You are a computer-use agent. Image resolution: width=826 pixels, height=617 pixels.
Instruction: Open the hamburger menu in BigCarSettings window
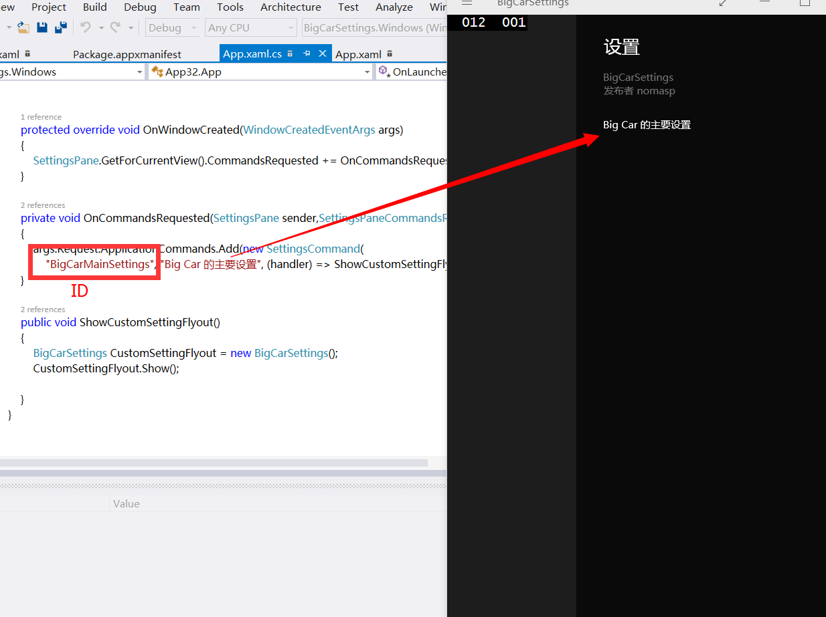pyautogui.click(x=467, y=3)
